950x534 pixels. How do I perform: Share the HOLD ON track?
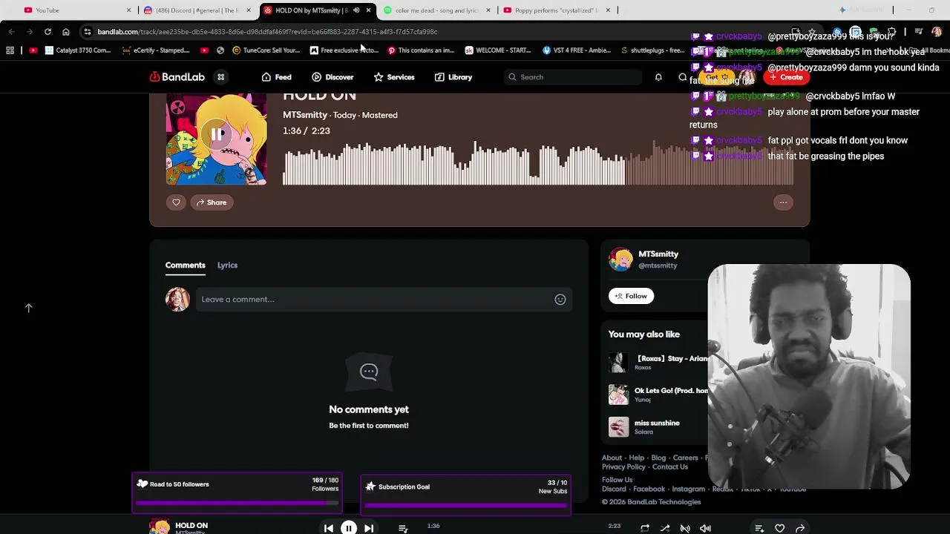[x=212, y=202]
